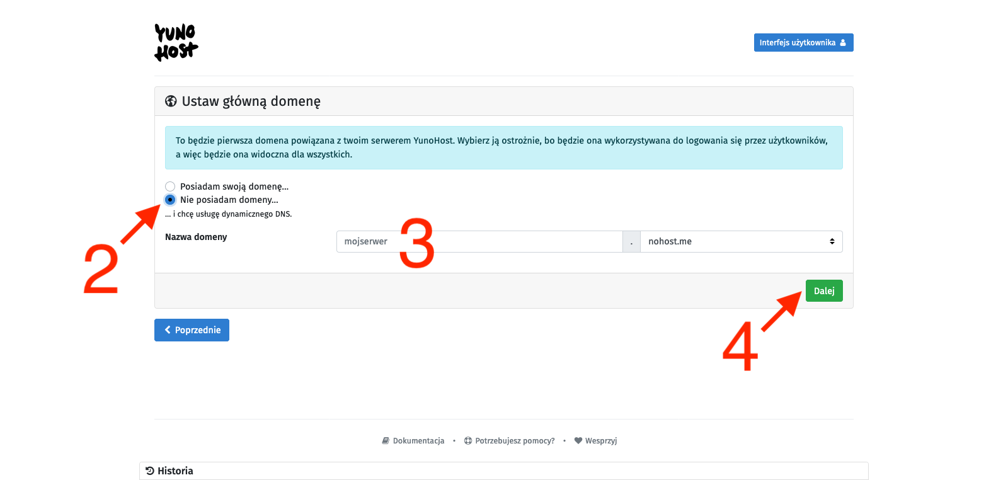Focus the Nazwa domeny text field
This screenshot has width=1008, height=480.
pos(479,242)
